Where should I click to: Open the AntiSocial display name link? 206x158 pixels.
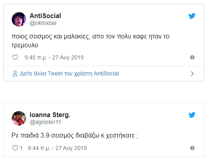tap(45, 16)
